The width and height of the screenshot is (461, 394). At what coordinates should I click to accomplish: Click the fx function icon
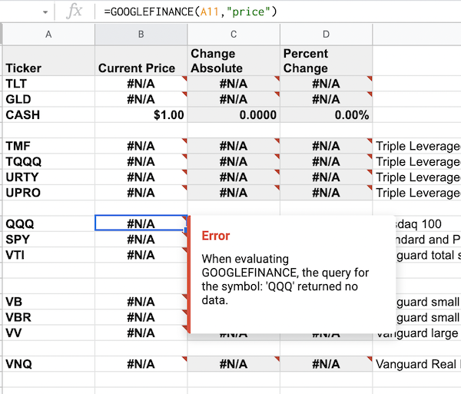75,12
